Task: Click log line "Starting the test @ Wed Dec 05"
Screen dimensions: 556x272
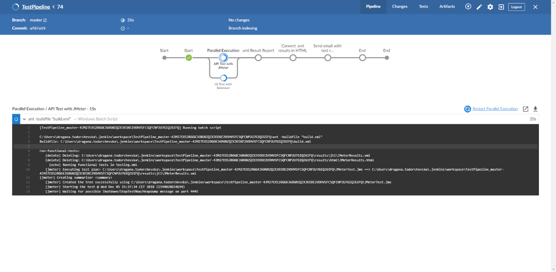Action: tap(115, 187)
